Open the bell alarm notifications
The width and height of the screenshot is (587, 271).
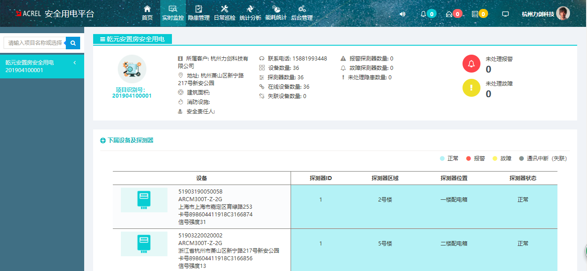[423, 14]
